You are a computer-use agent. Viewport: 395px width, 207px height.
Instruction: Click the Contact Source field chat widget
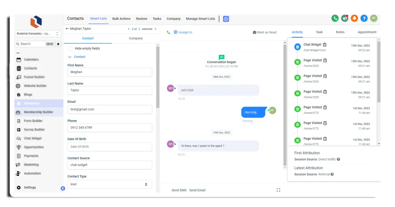tap(110, 165)
